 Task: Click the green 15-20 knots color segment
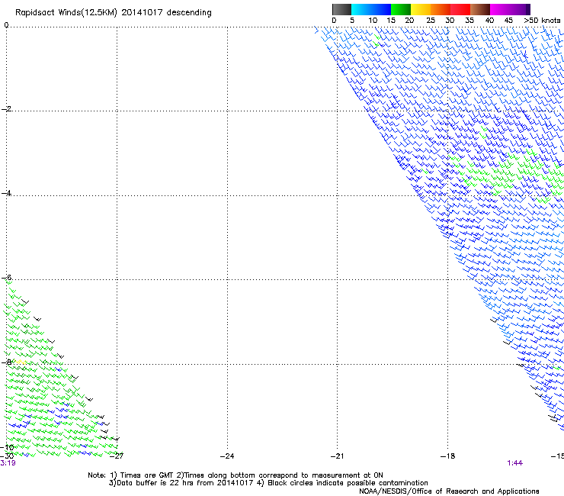pyautogui.click(x=401, y=9)
